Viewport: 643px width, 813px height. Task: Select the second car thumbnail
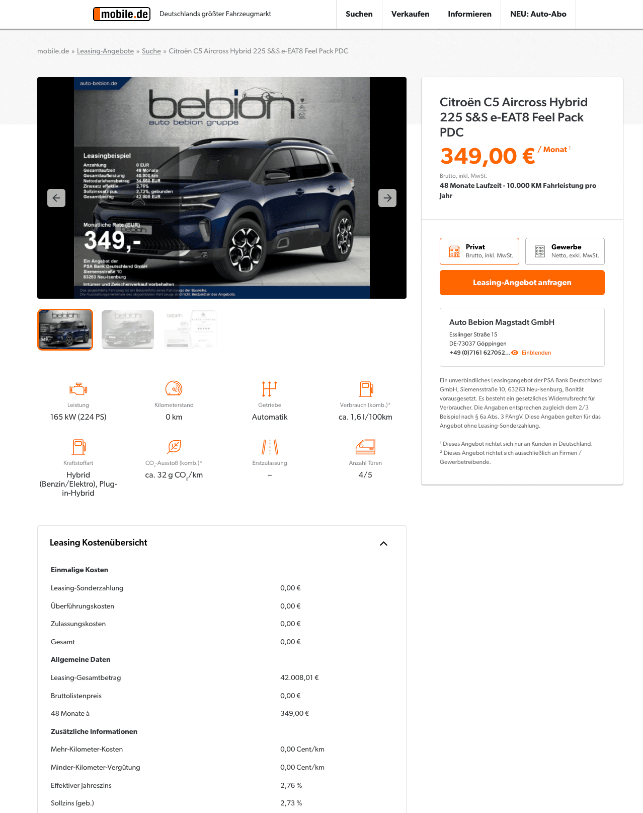click(x=128, y=329)
